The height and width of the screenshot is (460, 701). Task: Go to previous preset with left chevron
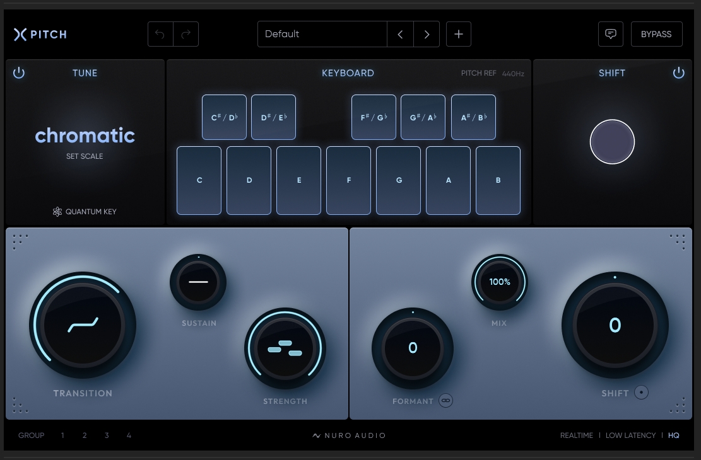pyautogui.click(x=400, y=35)
